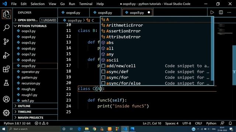Expand the Open Editors section
This screenshot has width=236, height=132.
click(x=28, y=20)
